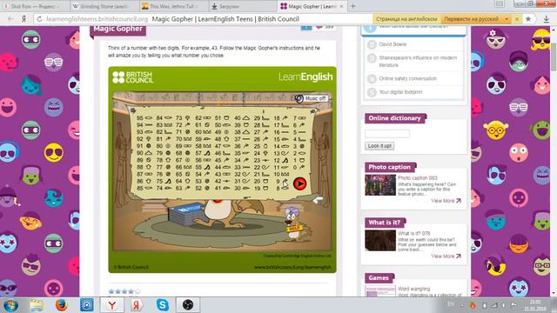Screen dimensions: 557x313
Task: Close the Magic Gopher tab
Action: point(341,6)
